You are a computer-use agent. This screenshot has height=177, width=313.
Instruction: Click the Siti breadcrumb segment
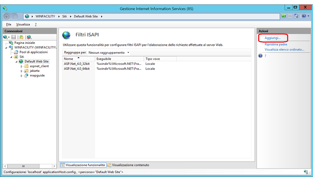tap(64, 16)
